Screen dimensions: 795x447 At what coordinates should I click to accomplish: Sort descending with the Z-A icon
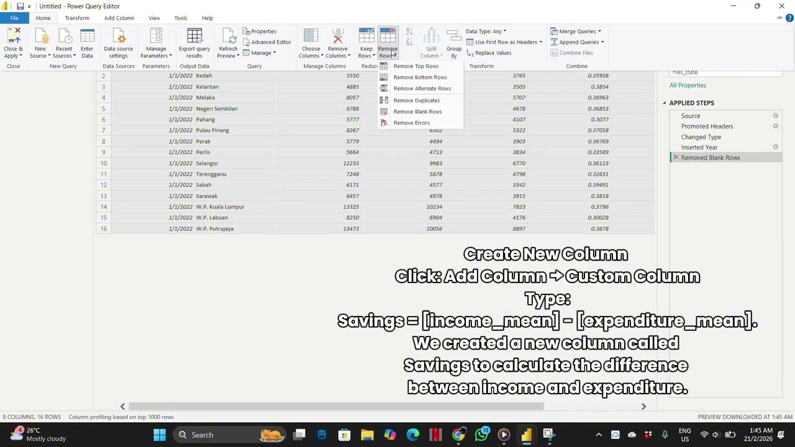coord(409,42)
